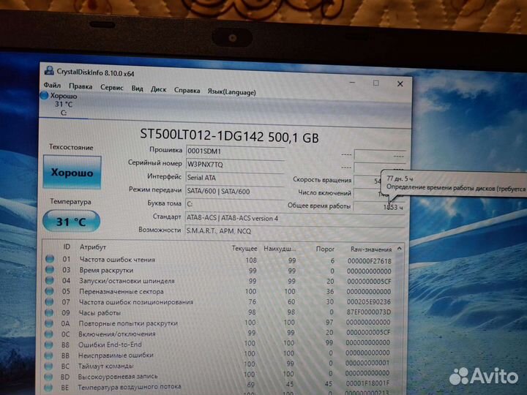Select row Переназначенные сектора
This screenshot has height=395, width=527.
tap(218, 291)
